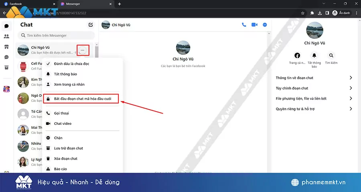Image resolution: width=361 pixels, height=192 pixels.
Task: Close the Facebook tab
Action: [x=54, y=4]
